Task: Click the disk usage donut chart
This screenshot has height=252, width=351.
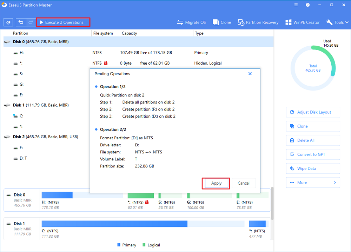Action: tap(313, 68)
